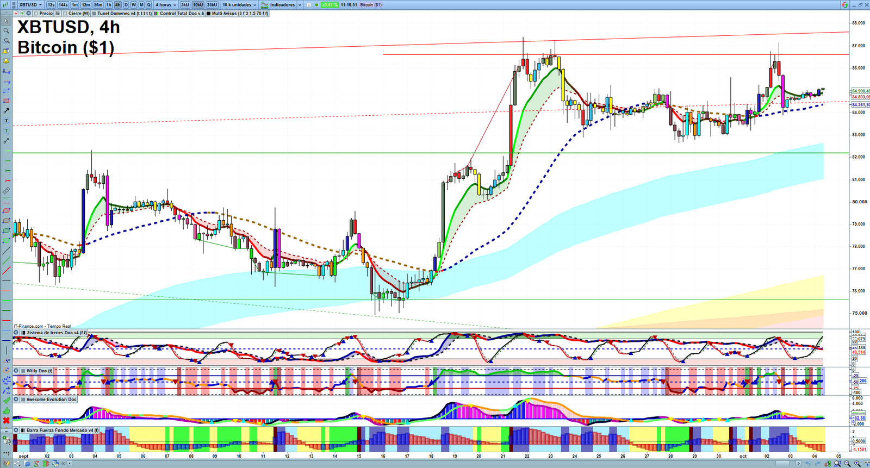Screen dimensions: 870x468
Task: Select the 1h timeframe button
Action: tap(109, 5)
